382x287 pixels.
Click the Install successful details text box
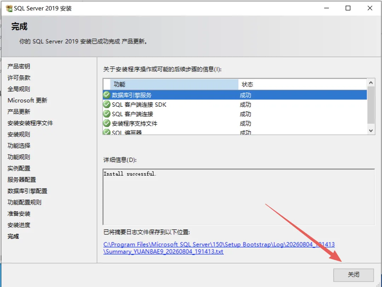pyautogui.click(x=239, y=197)
